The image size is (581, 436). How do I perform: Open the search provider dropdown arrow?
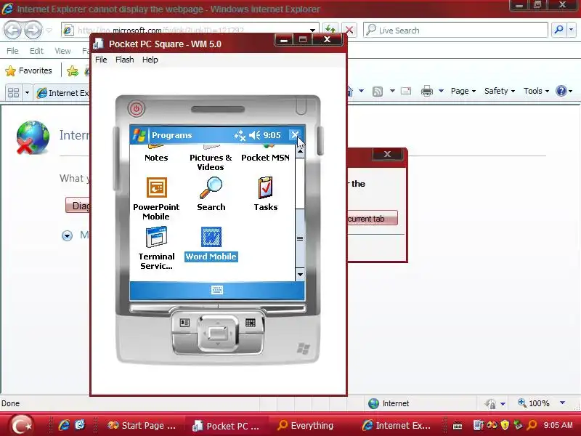[571, 30]
